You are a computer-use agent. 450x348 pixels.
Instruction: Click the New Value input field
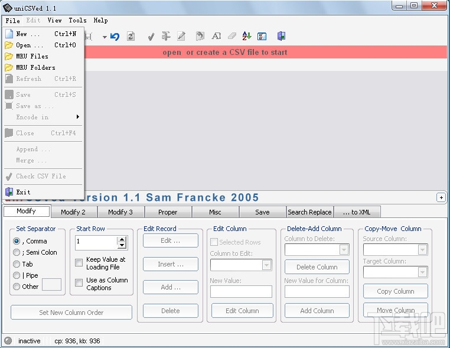tap(241, 292)
